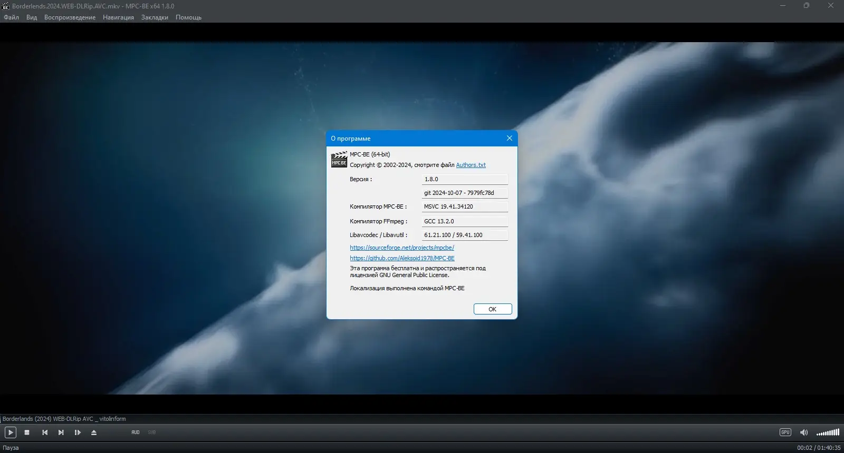The image size is (844, 453).
Task: Click the MPC-BE clapperboard logo in the dialog
Action: click(339, 160)
